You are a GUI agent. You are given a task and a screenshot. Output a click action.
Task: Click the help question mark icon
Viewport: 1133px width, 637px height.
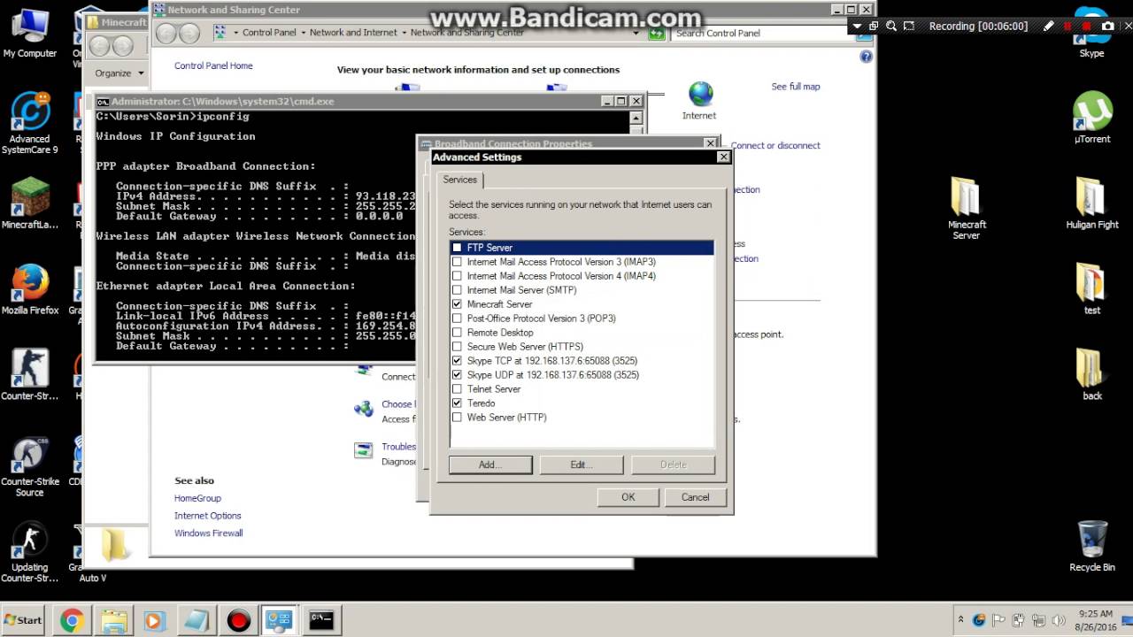point(866,57)
